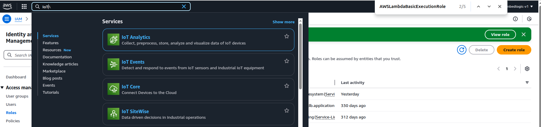The image size is (541, 127).
Task: Add IoT Core to favorites
Action: click(x=286, y=86)
